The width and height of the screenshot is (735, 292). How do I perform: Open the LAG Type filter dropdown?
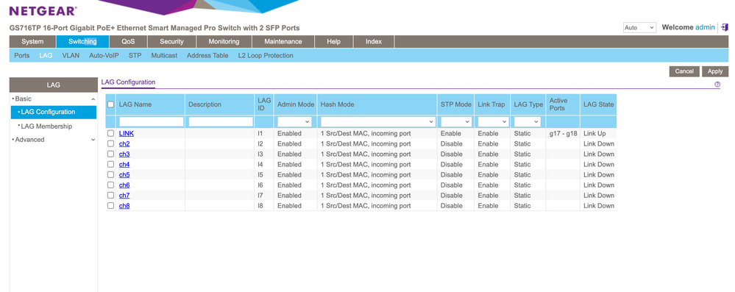click(528, 122)
